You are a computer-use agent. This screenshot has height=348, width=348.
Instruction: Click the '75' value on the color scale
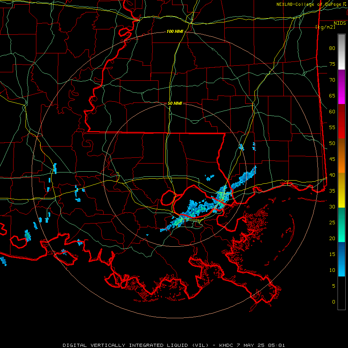pos(332,64)
